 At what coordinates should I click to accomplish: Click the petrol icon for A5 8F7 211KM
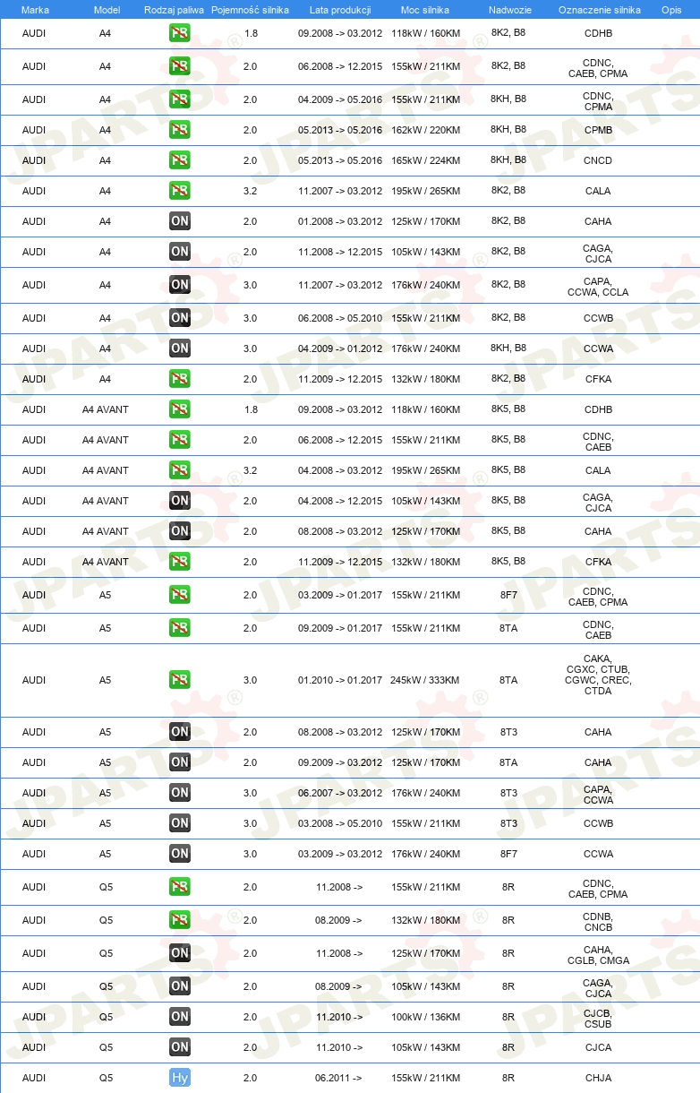tap(180, 595)
